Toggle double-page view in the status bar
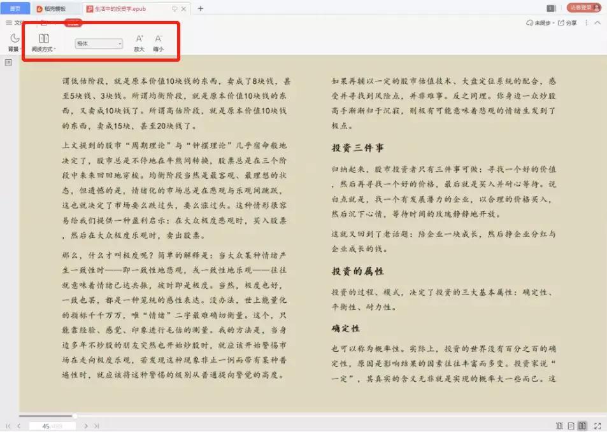 pos(582,425)
